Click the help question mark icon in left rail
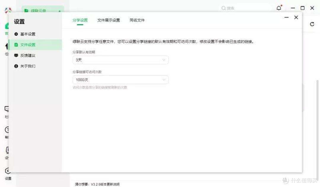Image resolution: width=320 pixels, height=187 pixels. point(7,130)
